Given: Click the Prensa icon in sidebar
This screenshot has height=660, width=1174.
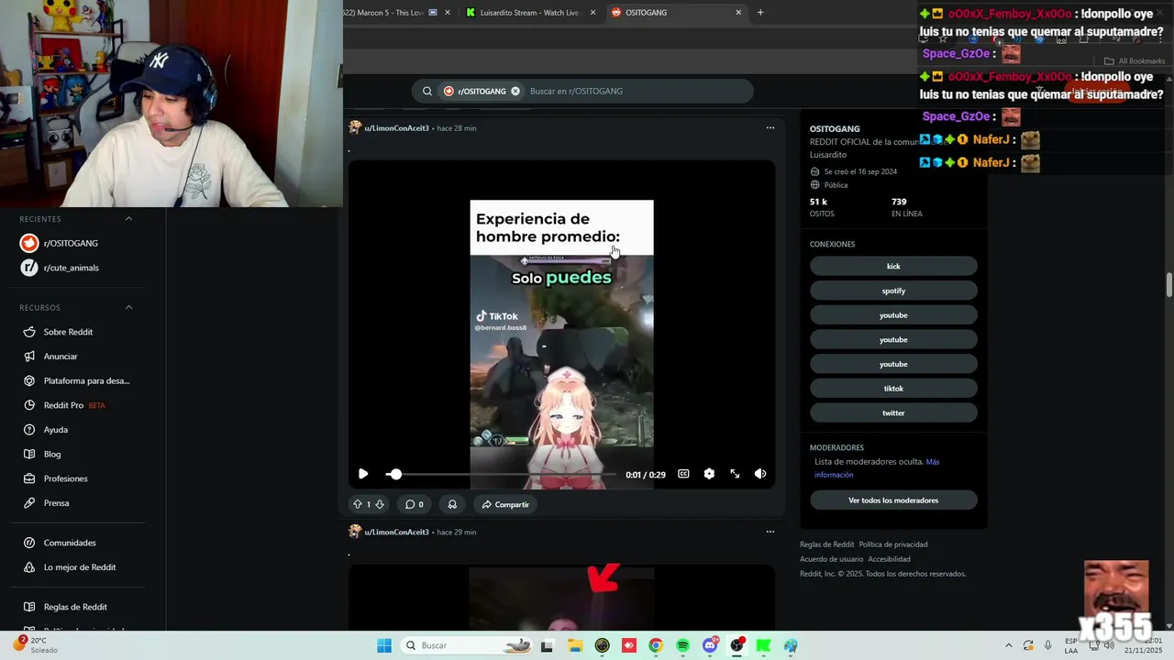Looking at the screenshot, I should click(28, 502).
